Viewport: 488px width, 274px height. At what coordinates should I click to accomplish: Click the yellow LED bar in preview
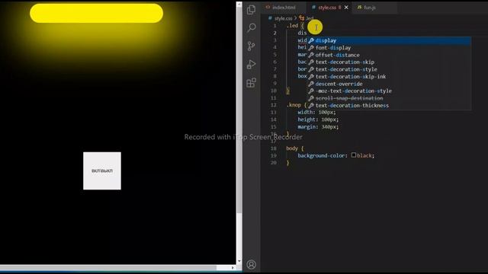click(97, 13)
